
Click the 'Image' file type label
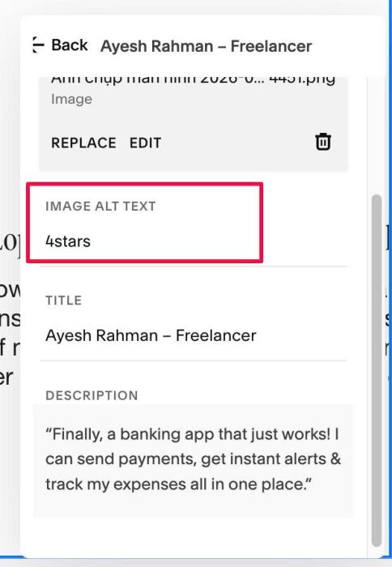pos(71,99)
